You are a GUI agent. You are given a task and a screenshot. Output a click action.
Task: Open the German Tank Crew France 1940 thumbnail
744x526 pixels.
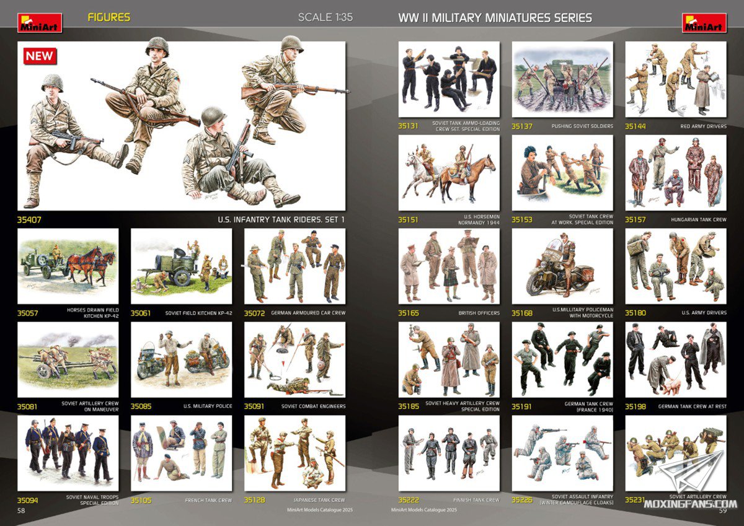pyautogui.click(x=562, y=360)
